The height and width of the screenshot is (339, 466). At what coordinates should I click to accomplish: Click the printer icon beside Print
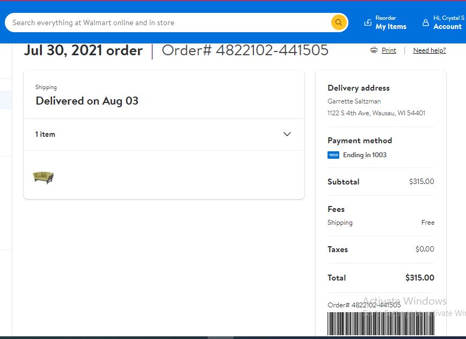(x=374, y=50)
